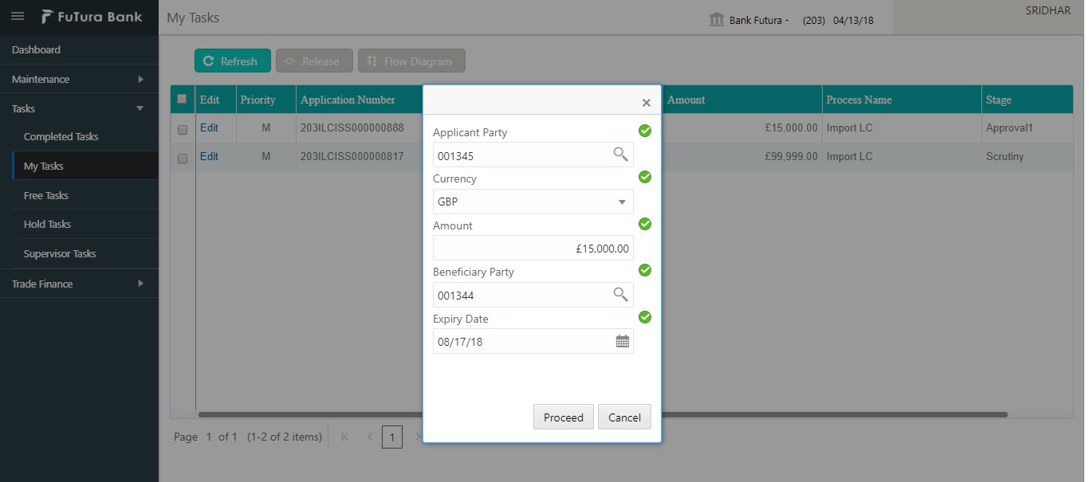
Task: Open Completed Tasks in sidebar
Action: 79,136
